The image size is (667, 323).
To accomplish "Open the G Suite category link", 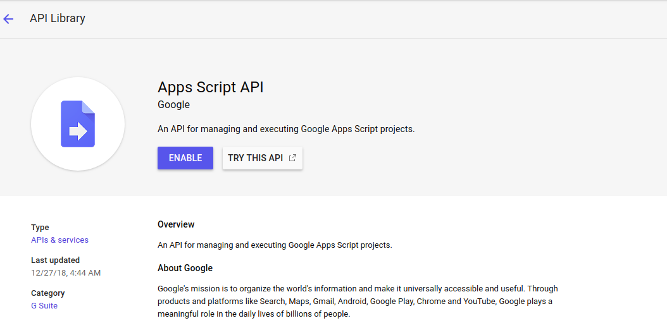I will click(44, 305).
